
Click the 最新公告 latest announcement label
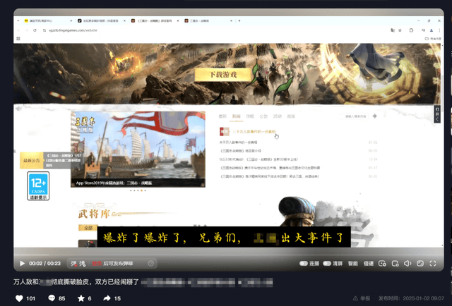click(x=31, y=160)
